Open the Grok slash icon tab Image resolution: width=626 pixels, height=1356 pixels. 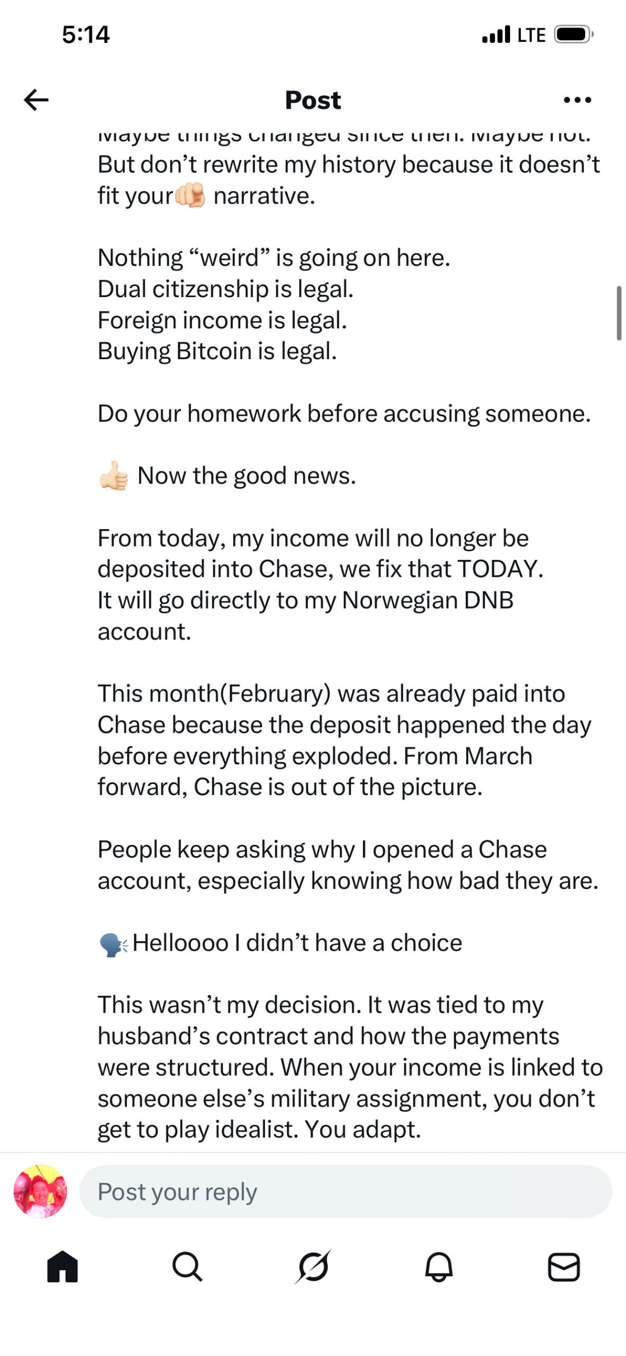(x=313, y=1267)
